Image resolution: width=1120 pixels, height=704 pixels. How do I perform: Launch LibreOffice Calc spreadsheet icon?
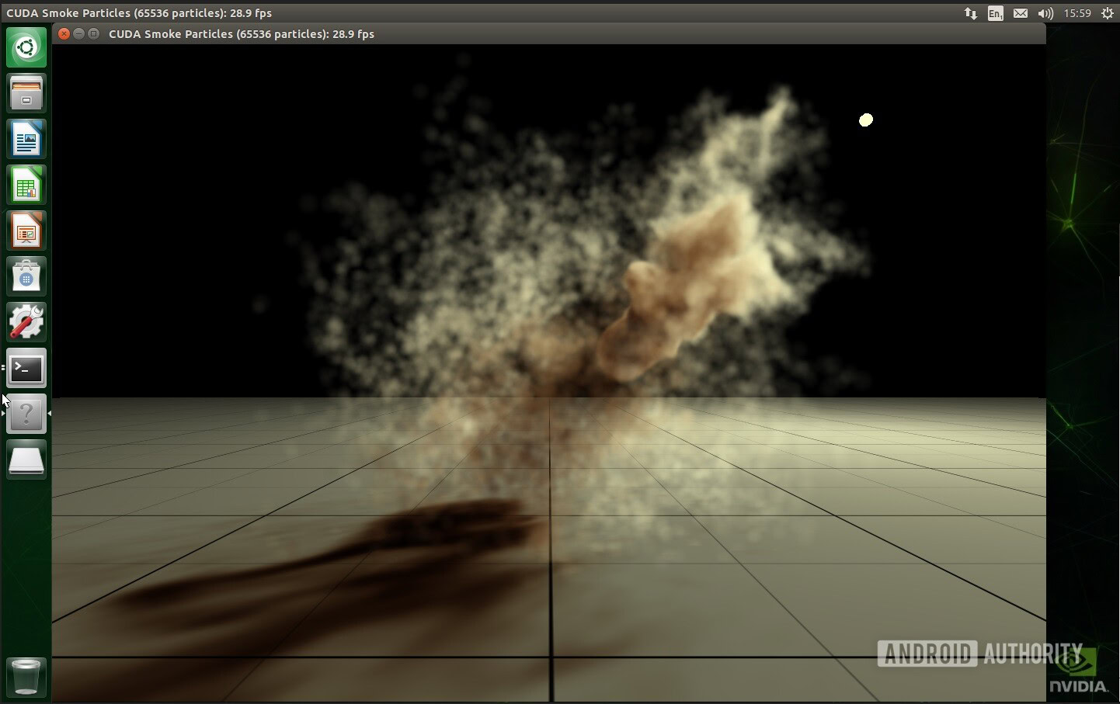pyautogui.click(x=26, y=186)
